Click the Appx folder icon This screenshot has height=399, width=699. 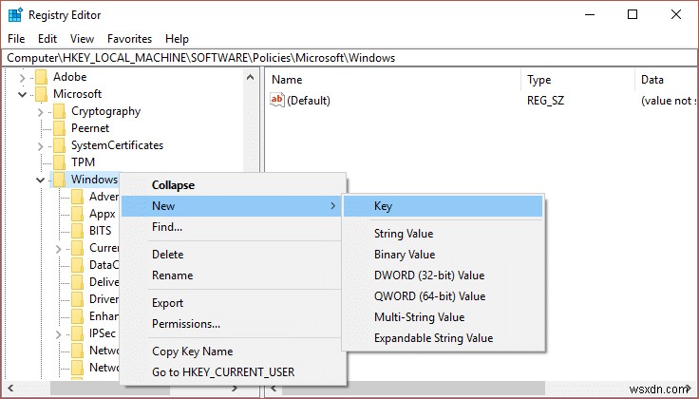point(78,214)
